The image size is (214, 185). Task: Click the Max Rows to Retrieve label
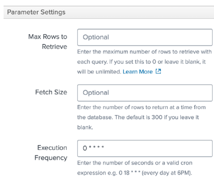(x=48, y=42)
